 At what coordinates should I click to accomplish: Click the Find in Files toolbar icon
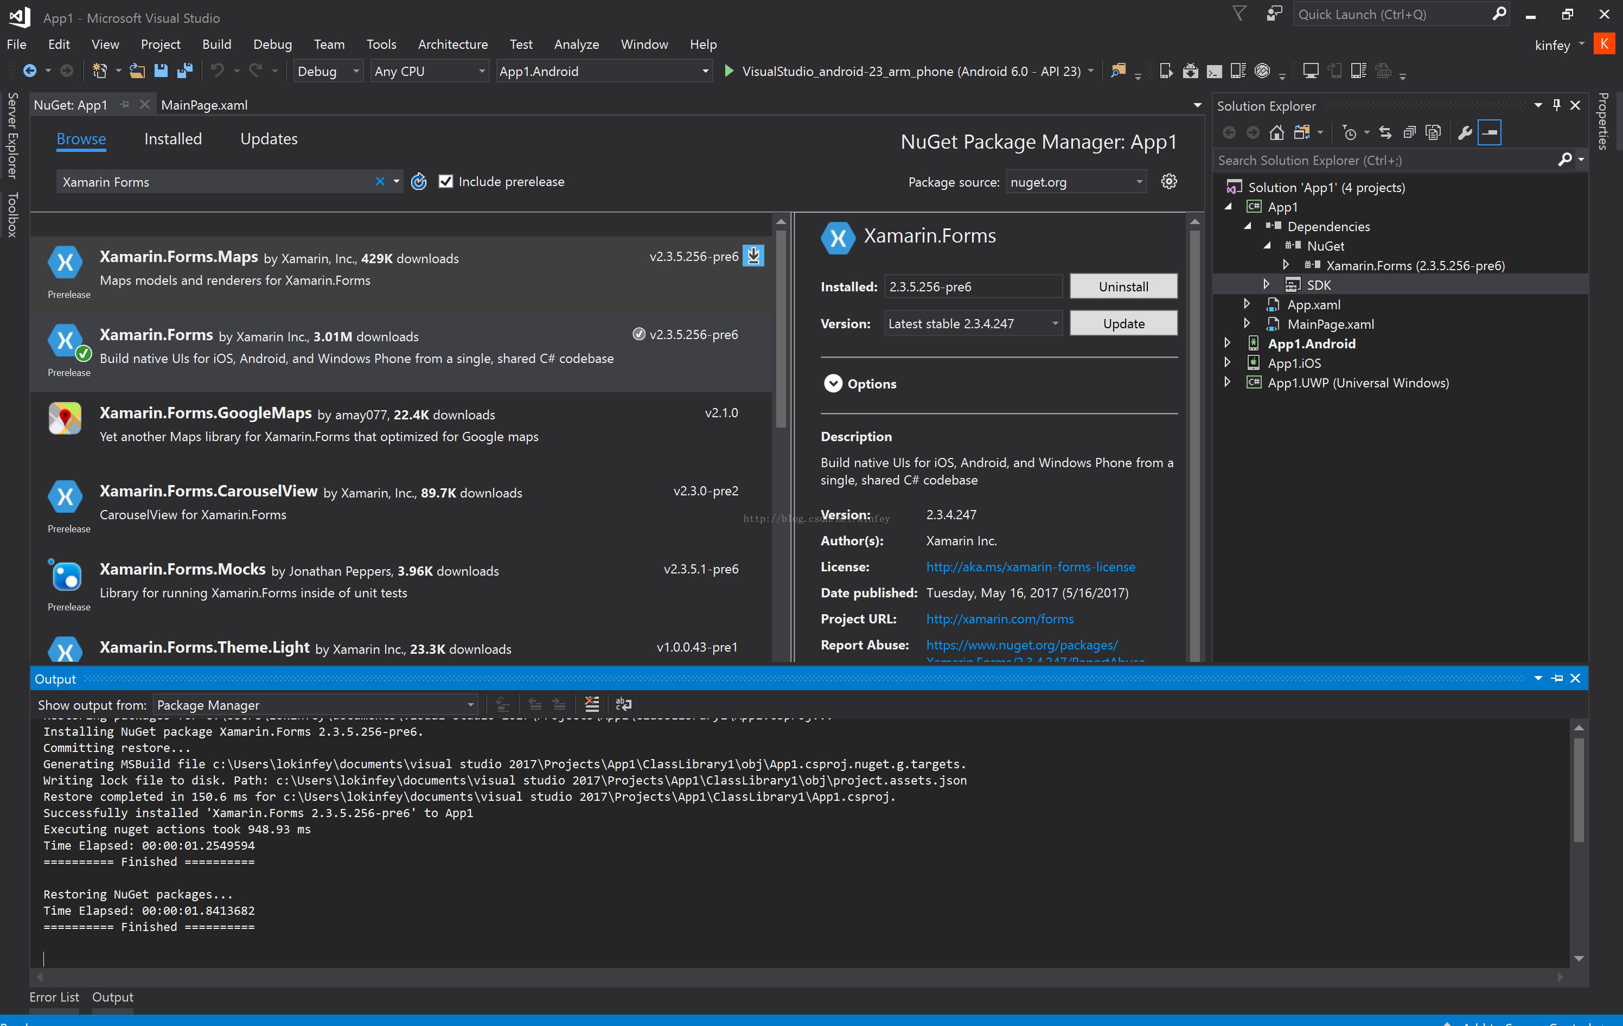pos(1119,71)
